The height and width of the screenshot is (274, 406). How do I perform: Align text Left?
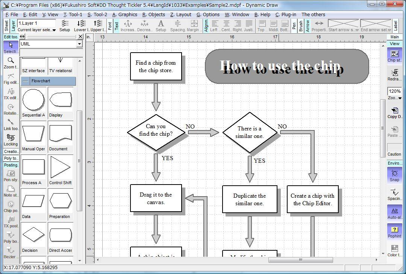tap(214, 26)
